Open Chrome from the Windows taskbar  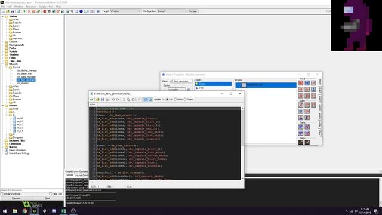pyautogui.click(x=24, y=211)
